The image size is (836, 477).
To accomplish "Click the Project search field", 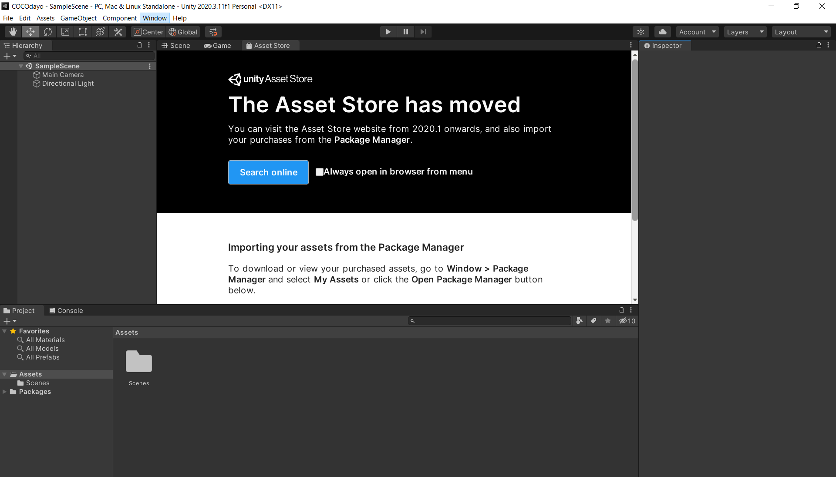I will [x=490, y=321].
